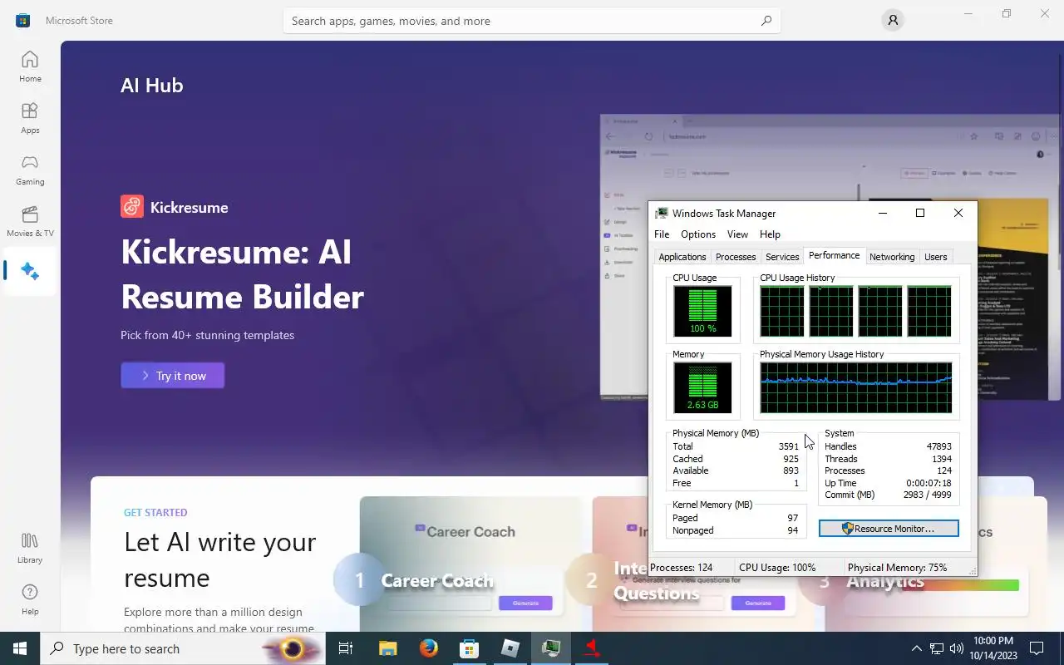Open File menu in Task Manager
1064x665 pixels.
[x=662, y=234]
